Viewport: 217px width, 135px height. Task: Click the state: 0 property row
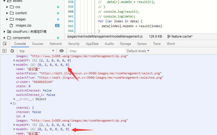[x=23, y=86]
